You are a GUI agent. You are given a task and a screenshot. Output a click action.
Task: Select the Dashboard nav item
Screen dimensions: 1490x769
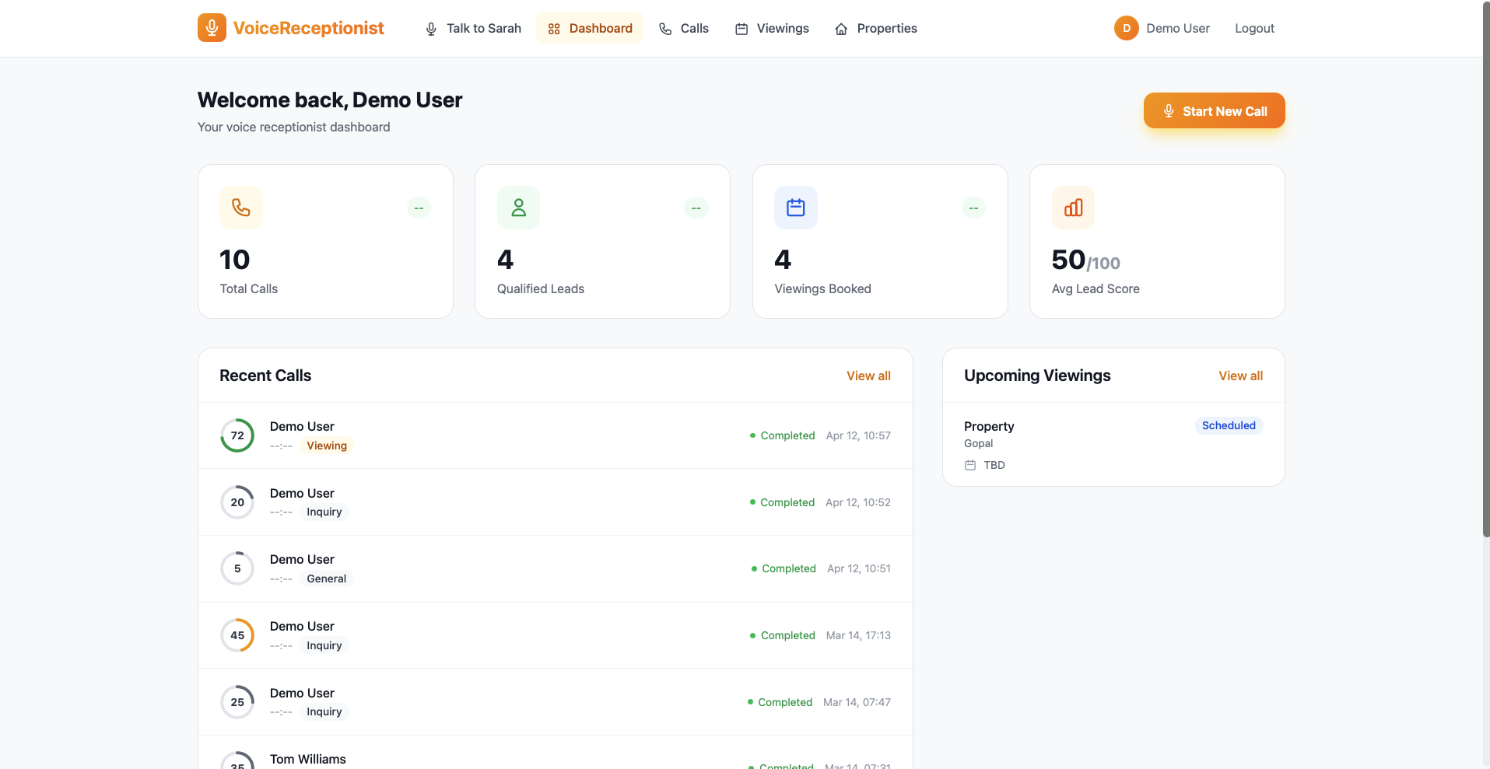click(x=590, y=28)
